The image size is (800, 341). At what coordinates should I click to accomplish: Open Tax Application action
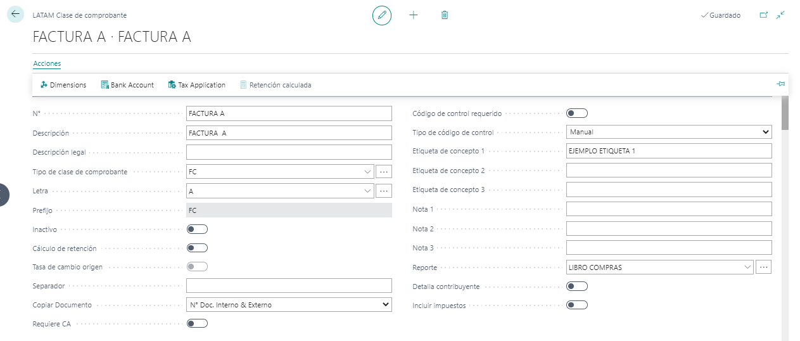[x=197, y=85]
